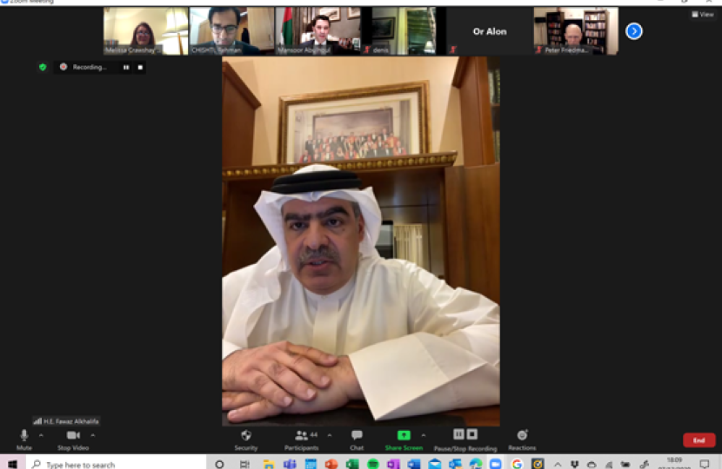Click the green Share Screen icon
Screen dimensions: 722x469
tap(404, 435)
